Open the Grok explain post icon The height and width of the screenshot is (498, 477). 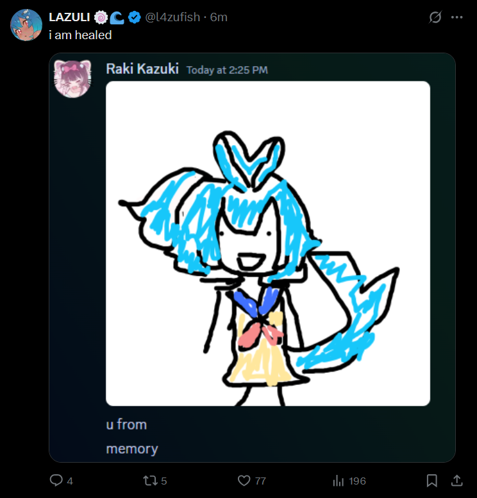435,17
